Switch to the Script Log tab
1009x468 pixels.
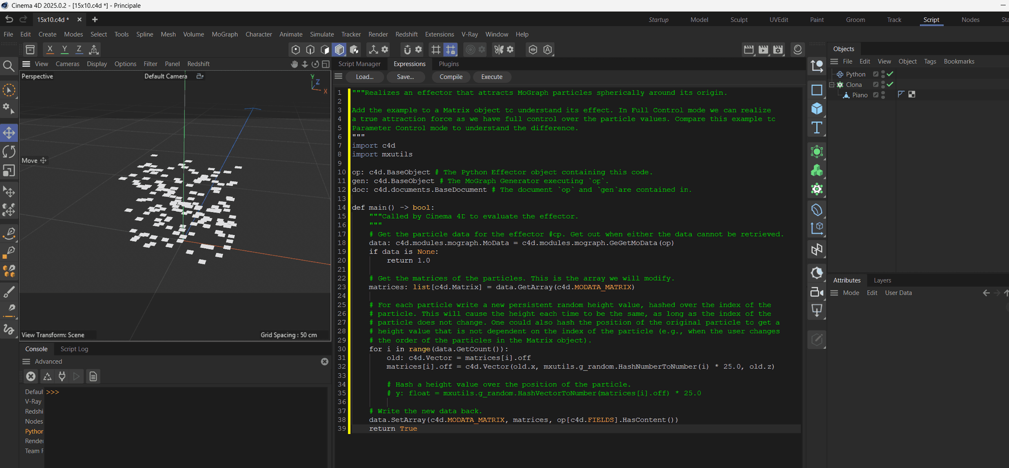coord(74,349)
